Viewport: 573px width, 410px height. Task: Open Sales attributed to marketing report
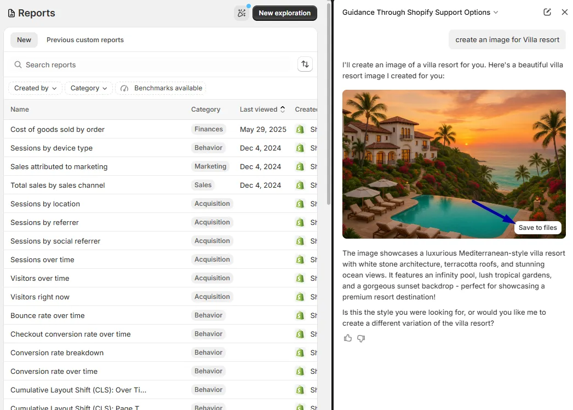click(x=59, y=166)
